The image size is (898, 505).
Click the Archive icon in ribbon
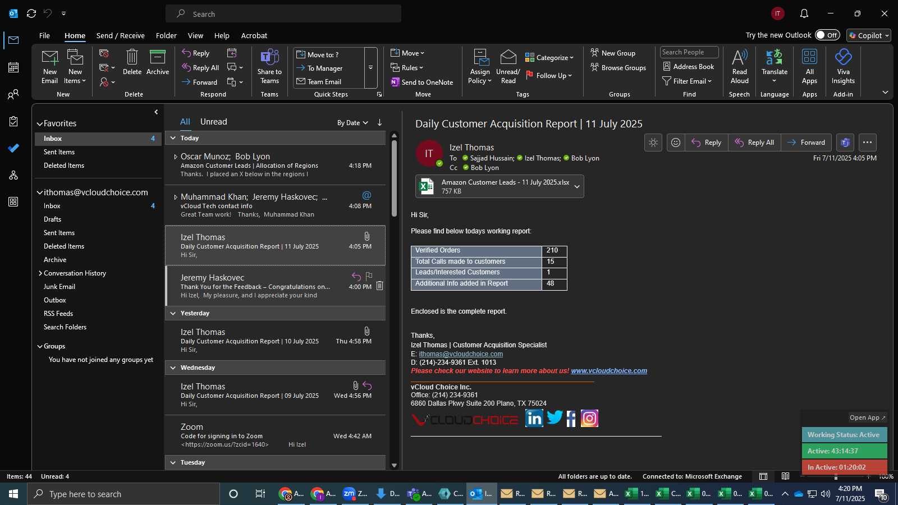tap(158, 57)
